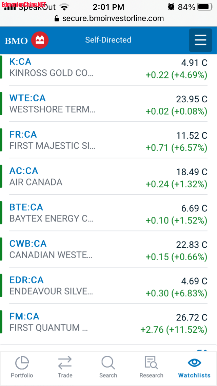The image size is (217, 386).
Task: Switch to the Trade tab label
Action: [65, 375]
